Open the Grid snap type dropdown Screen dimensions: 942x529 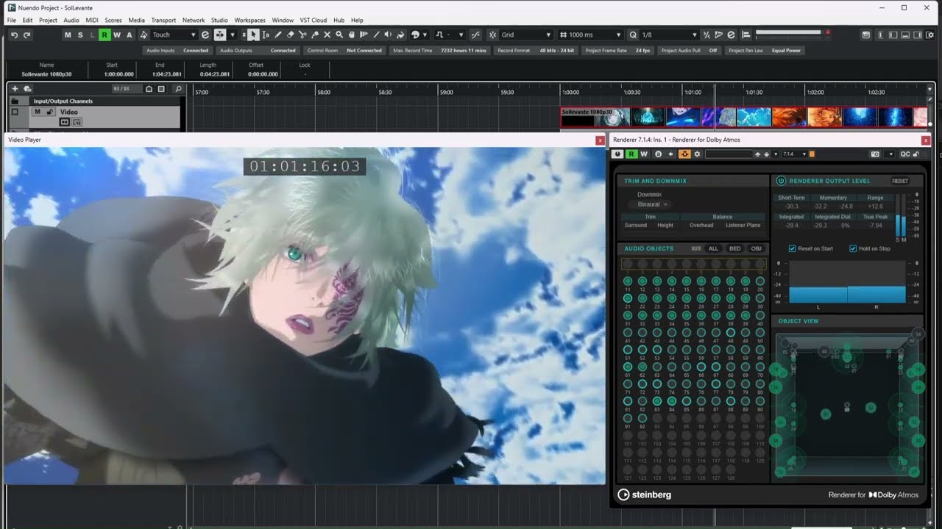point(525,35)
